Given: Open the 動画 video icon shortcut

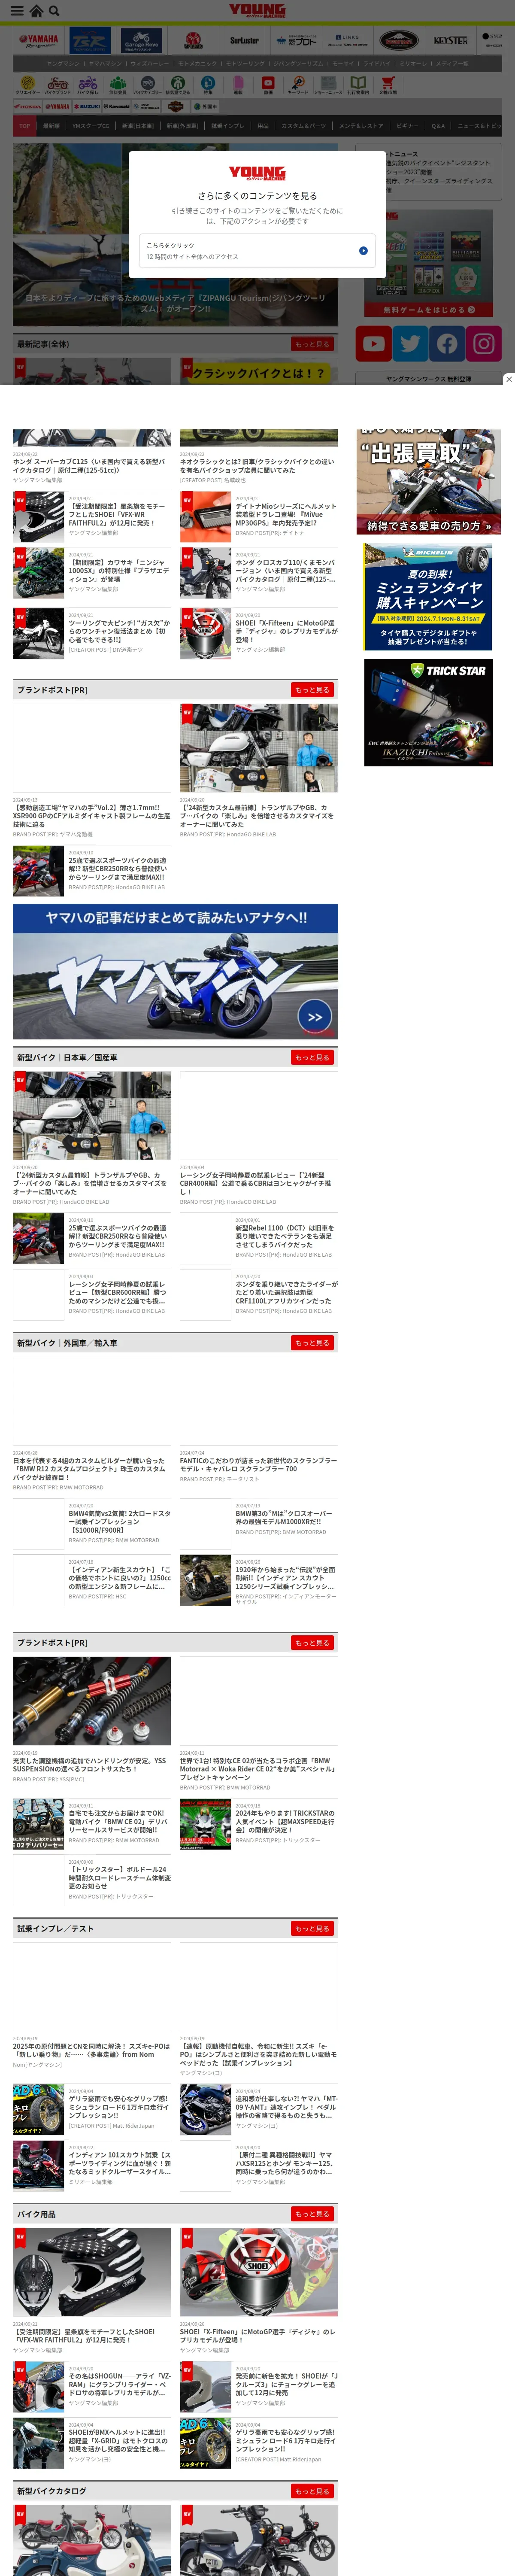Looking at the screenshot, I should pos(268,85).
